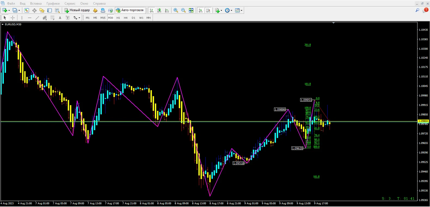430x207 pixels.
Task: Switch timeframe to M5
Action: [95, 18]
